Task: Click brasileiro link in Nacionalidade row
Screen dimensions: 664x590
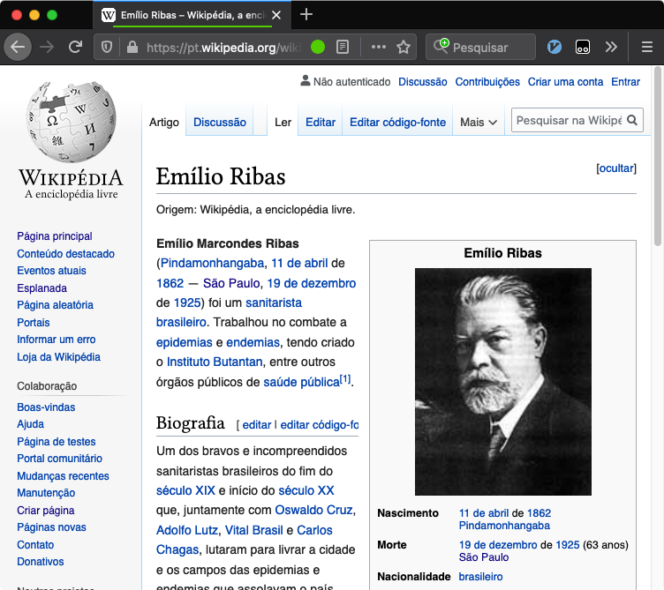Action: coord(480,577)
